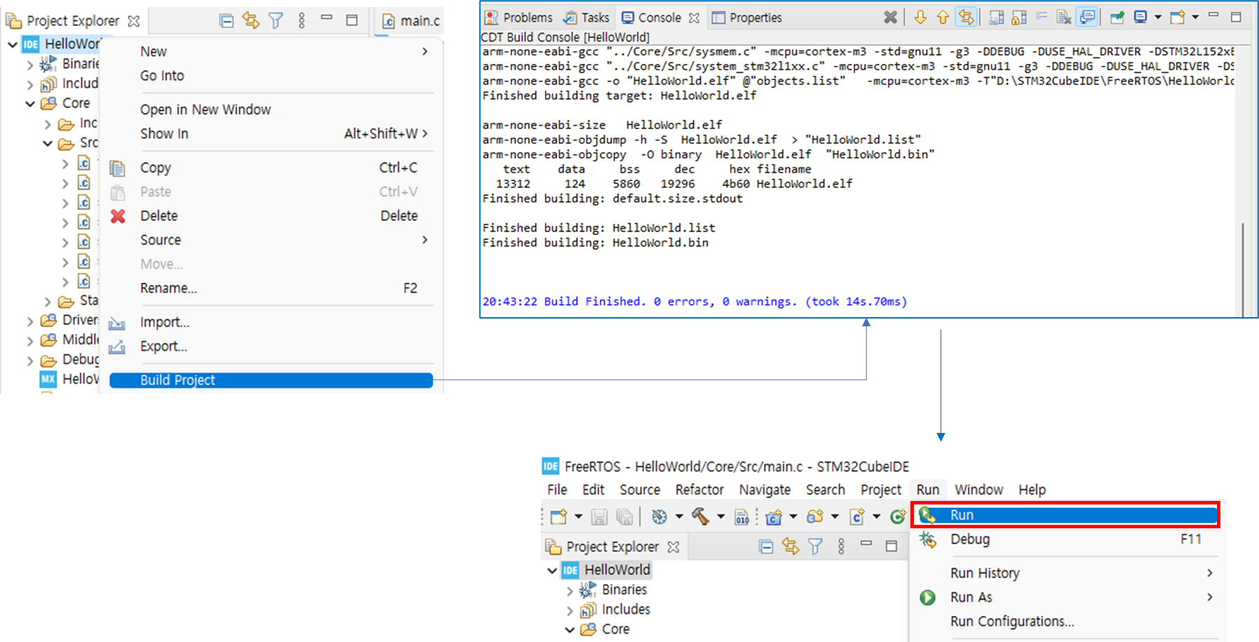Open view menu dots in Project Explorer under STM32CubeIDE toolbar
Image resolution: width=1259 pixels, height=642 pixels.
click(841, 547)
